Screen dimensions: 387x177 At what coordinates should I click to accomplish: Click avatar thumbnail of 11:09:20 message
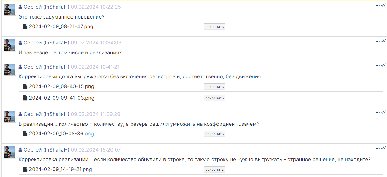[10, 116]
